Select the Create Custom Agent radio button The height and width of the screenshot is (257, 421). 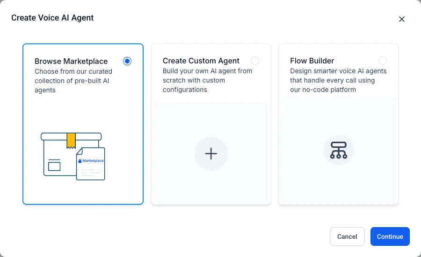pos(255,61)
